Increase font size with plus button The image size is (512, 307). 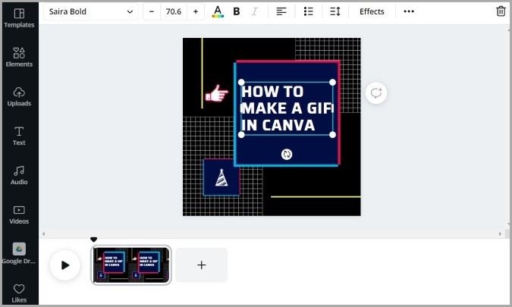click(x=196, y=11)
